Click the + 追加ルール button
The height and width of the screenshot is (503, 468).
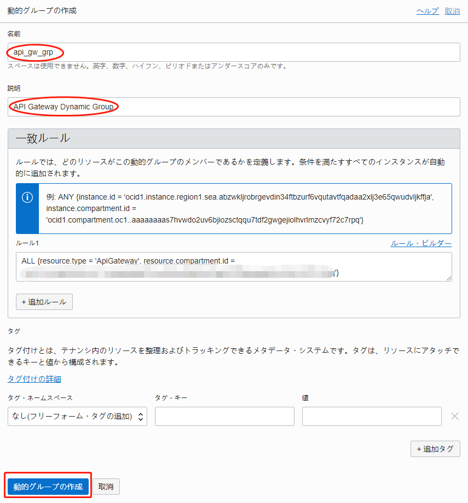44,302
